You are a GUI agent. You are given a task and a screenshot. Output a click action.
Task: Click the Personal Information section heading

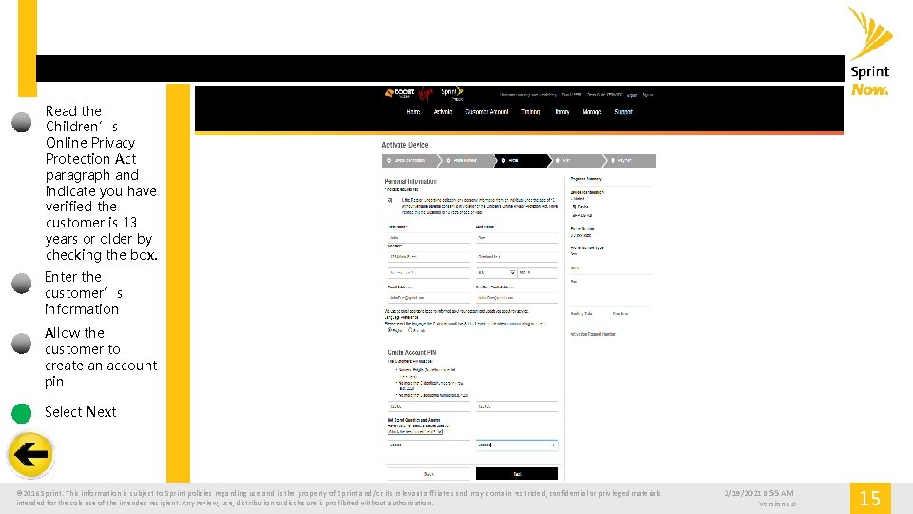click(410, 181)
